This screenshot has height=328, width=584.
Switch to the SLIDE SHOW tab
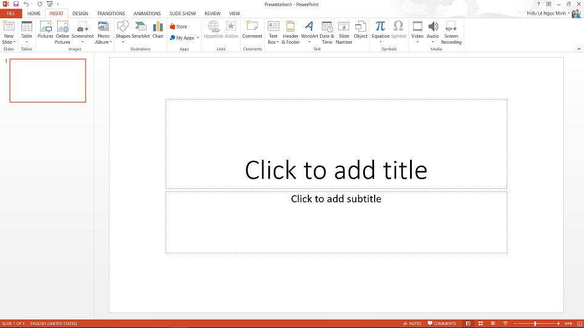182,13
